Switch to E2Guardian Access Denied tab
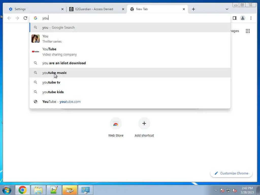This screenshot has height=195, width=260. [97, 9]
